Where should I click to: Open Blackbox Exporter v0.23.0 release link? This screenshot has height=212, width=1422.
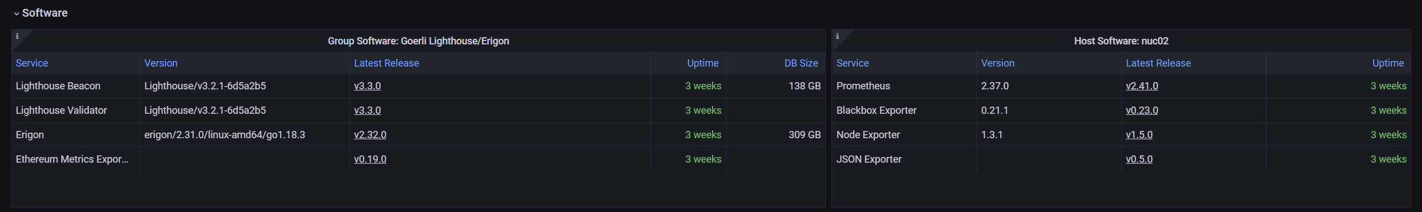(1142, 110)
